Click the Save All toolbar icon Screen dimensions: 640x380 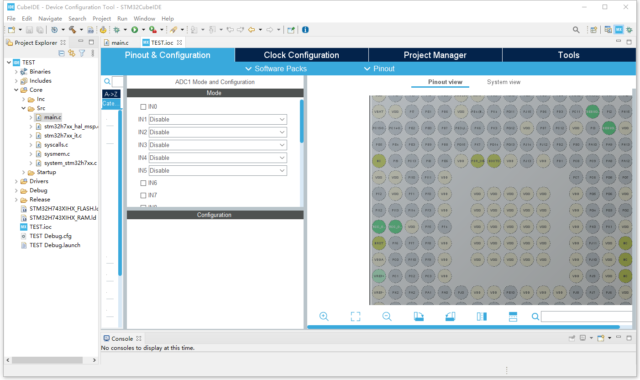(40, 30)
